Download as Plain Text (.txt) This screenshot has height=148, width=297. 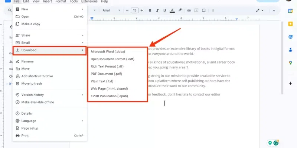[x=117, y=81]
